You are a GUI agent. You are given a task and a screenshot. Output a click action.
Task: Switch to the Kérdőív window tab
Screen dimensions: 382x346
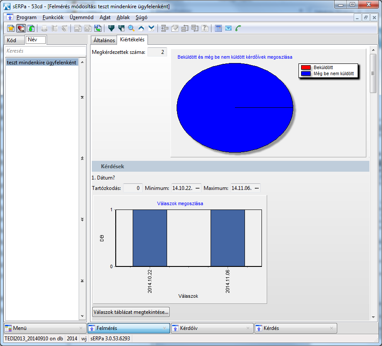[211, 328]
